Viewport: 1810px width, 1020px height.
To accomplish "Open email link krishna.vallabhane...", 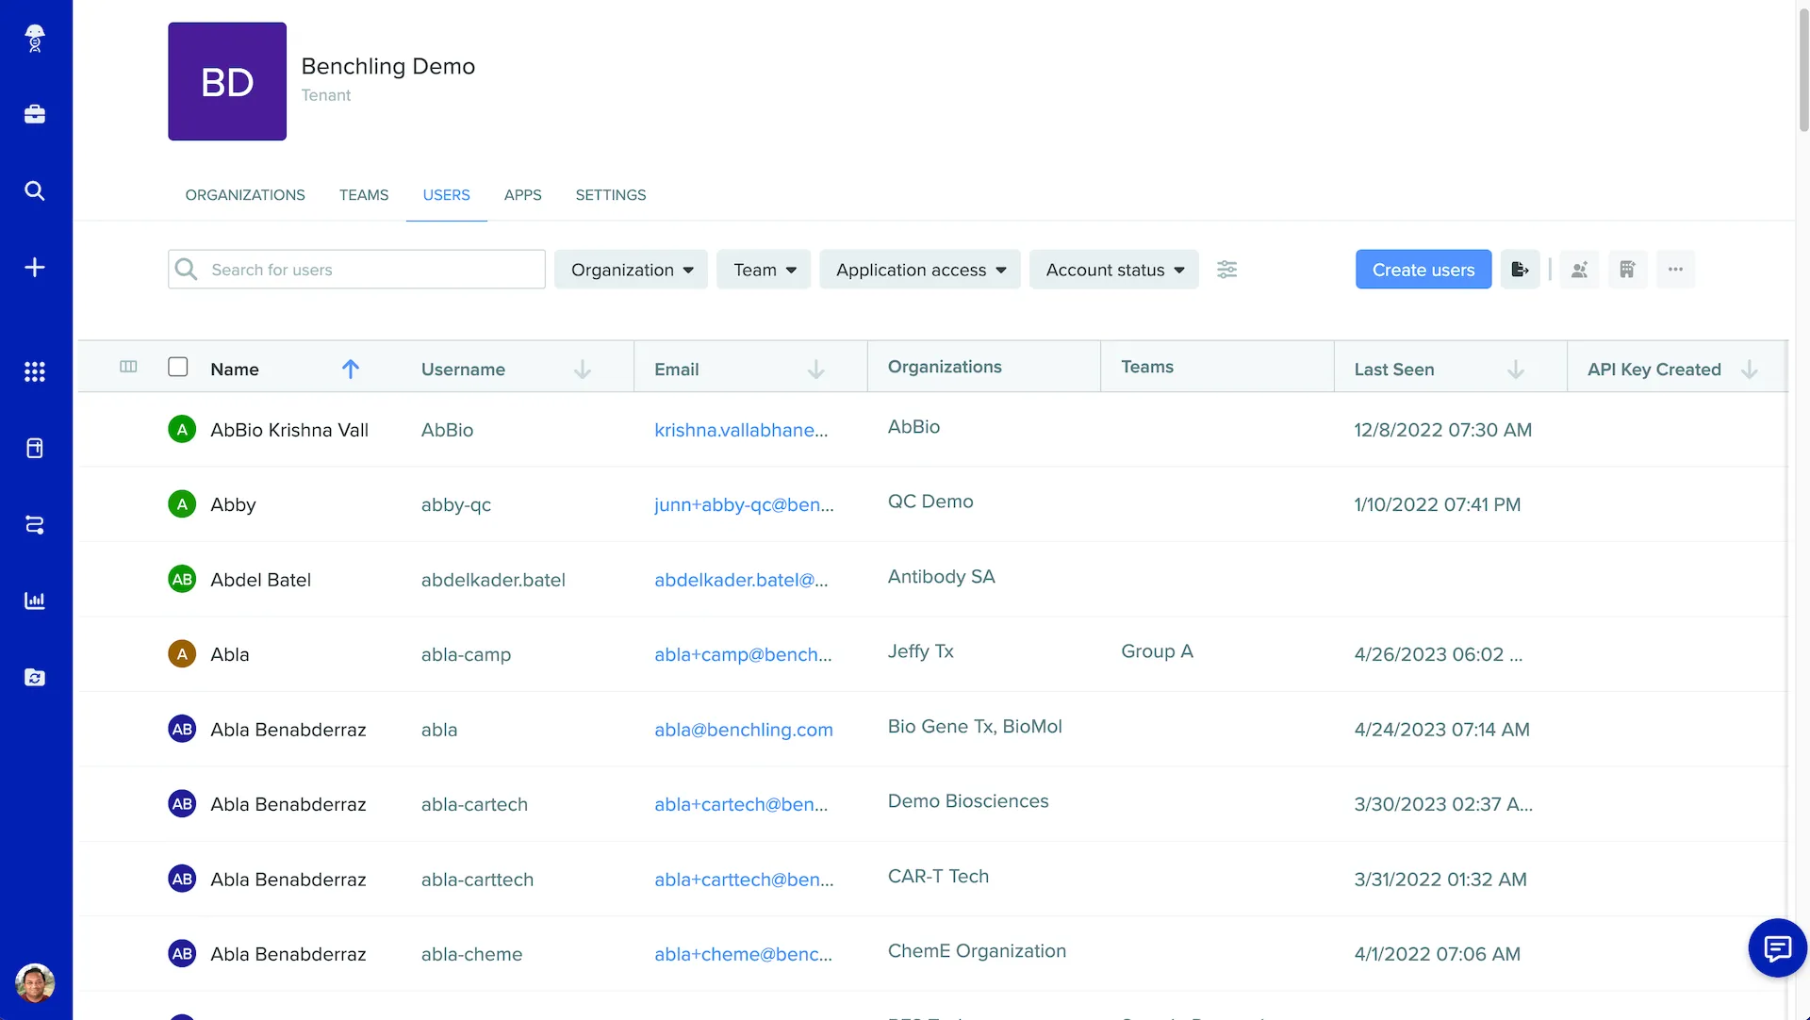I will tap(741, 430).
